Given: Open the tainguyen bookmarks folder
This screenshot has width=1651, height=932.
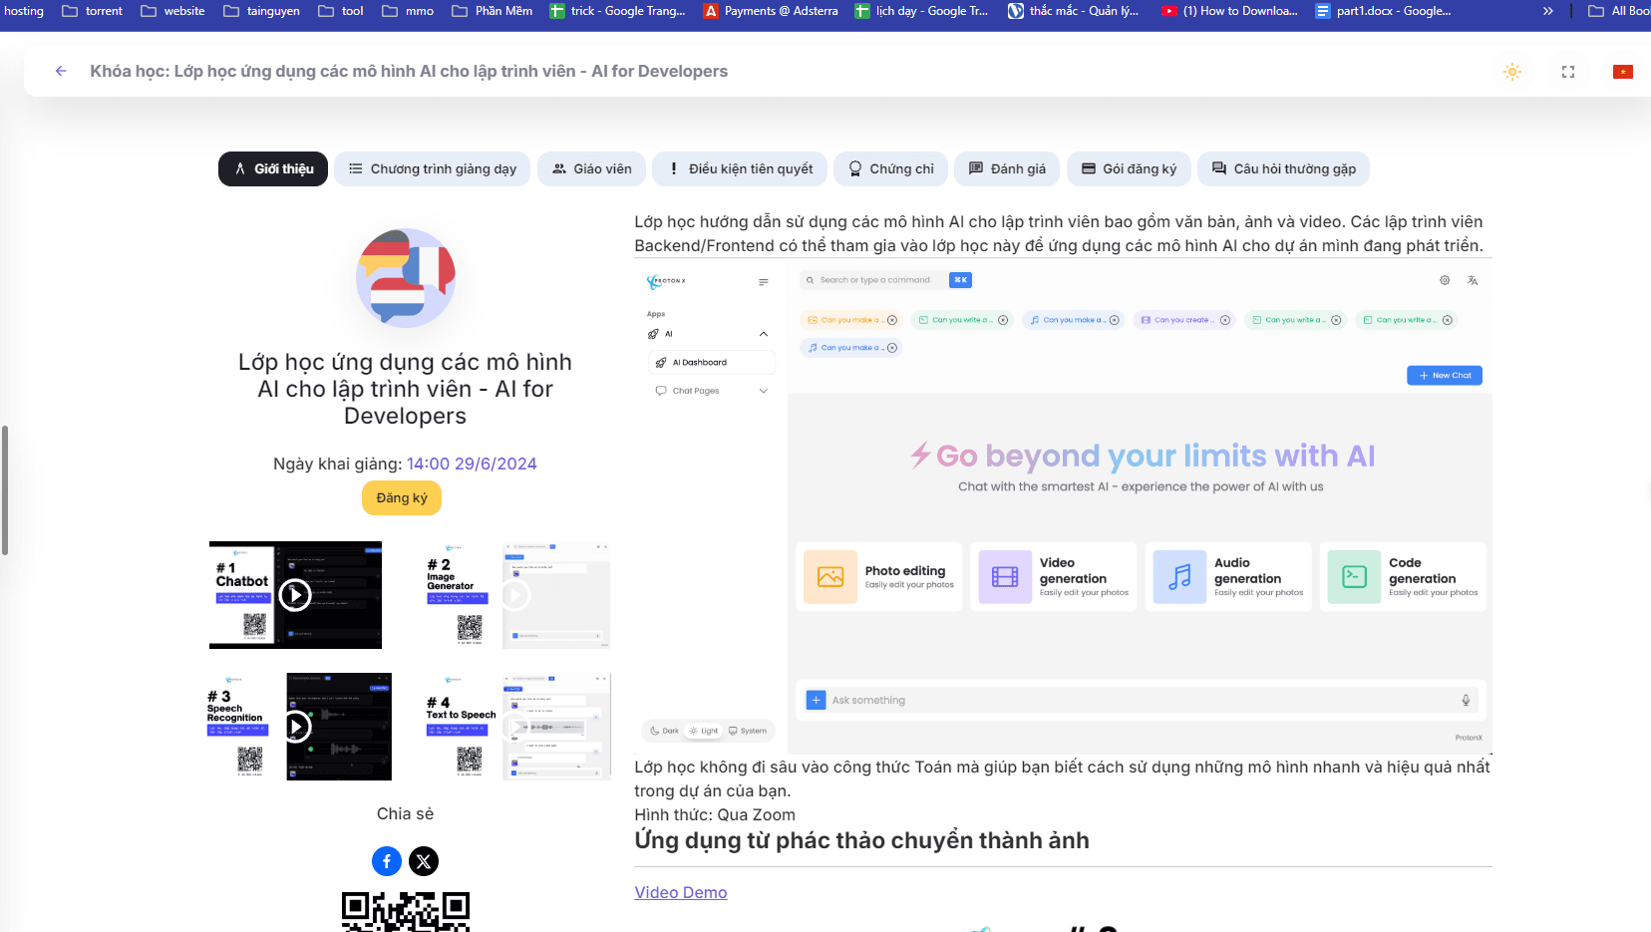Looking at the screenshot, I should coord(262,11).
